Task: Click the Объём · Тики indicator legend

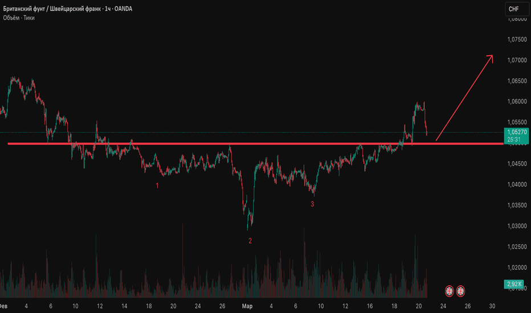Action: (x=19, y=18)
